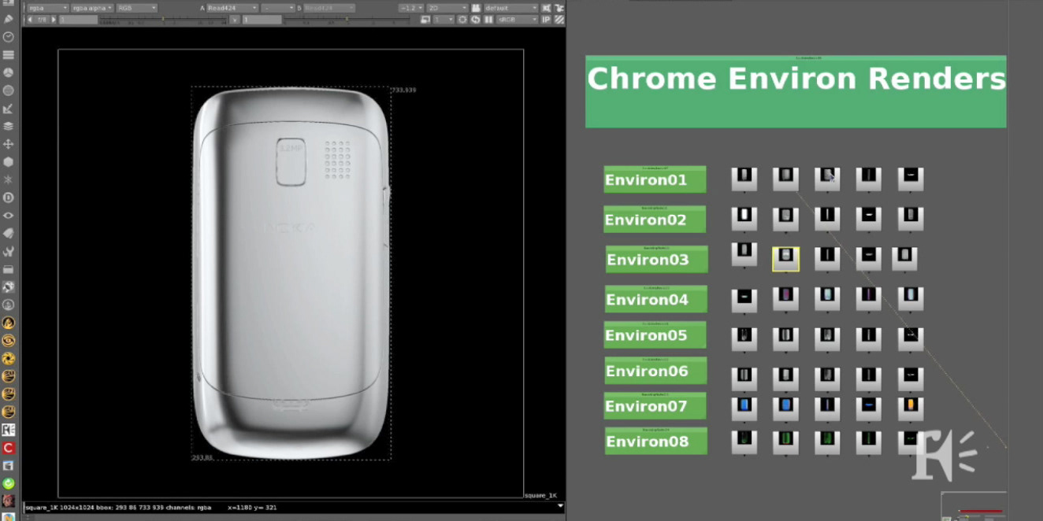Select the first Read node in Environ01 row
Screen dimensions: 1043x521
point(744,179)
